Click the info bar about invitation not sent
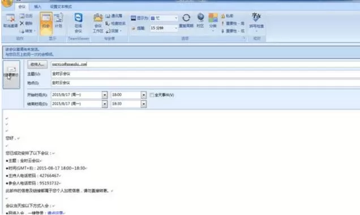Screen dimensions: 360x215 pos(181,52)
